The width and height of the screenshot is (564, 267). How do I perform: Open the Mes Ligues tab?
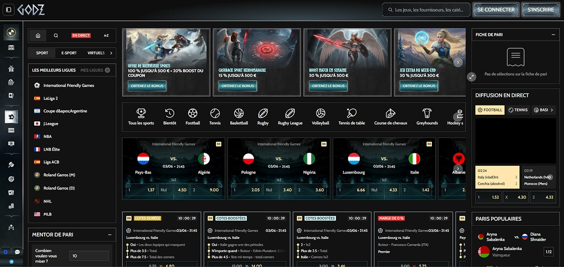95,70
